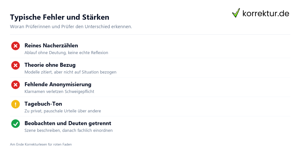The width and height of the screenshot is (300, 157).
Task: Select the heading Fehlende Anonymisierung
Action: click(x=58, y=84)
